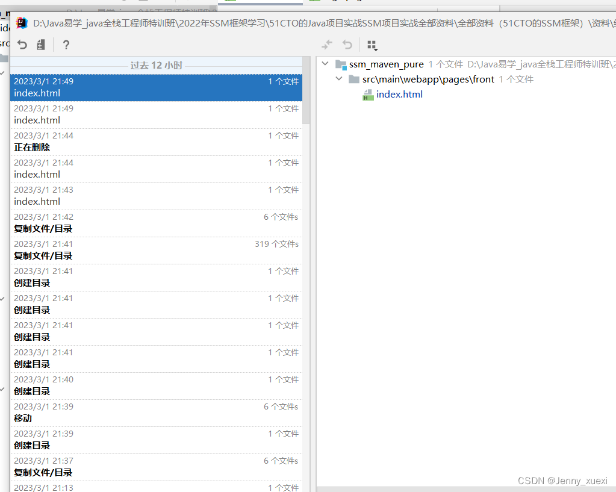Collapse the ssm_maven_pure tree node

pyautogui.click(x=325, y=64)
